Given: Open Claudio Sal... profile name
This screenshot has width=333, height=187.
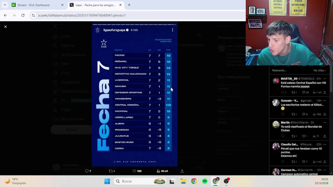Looking at the screenshot, I should (289, 144).
